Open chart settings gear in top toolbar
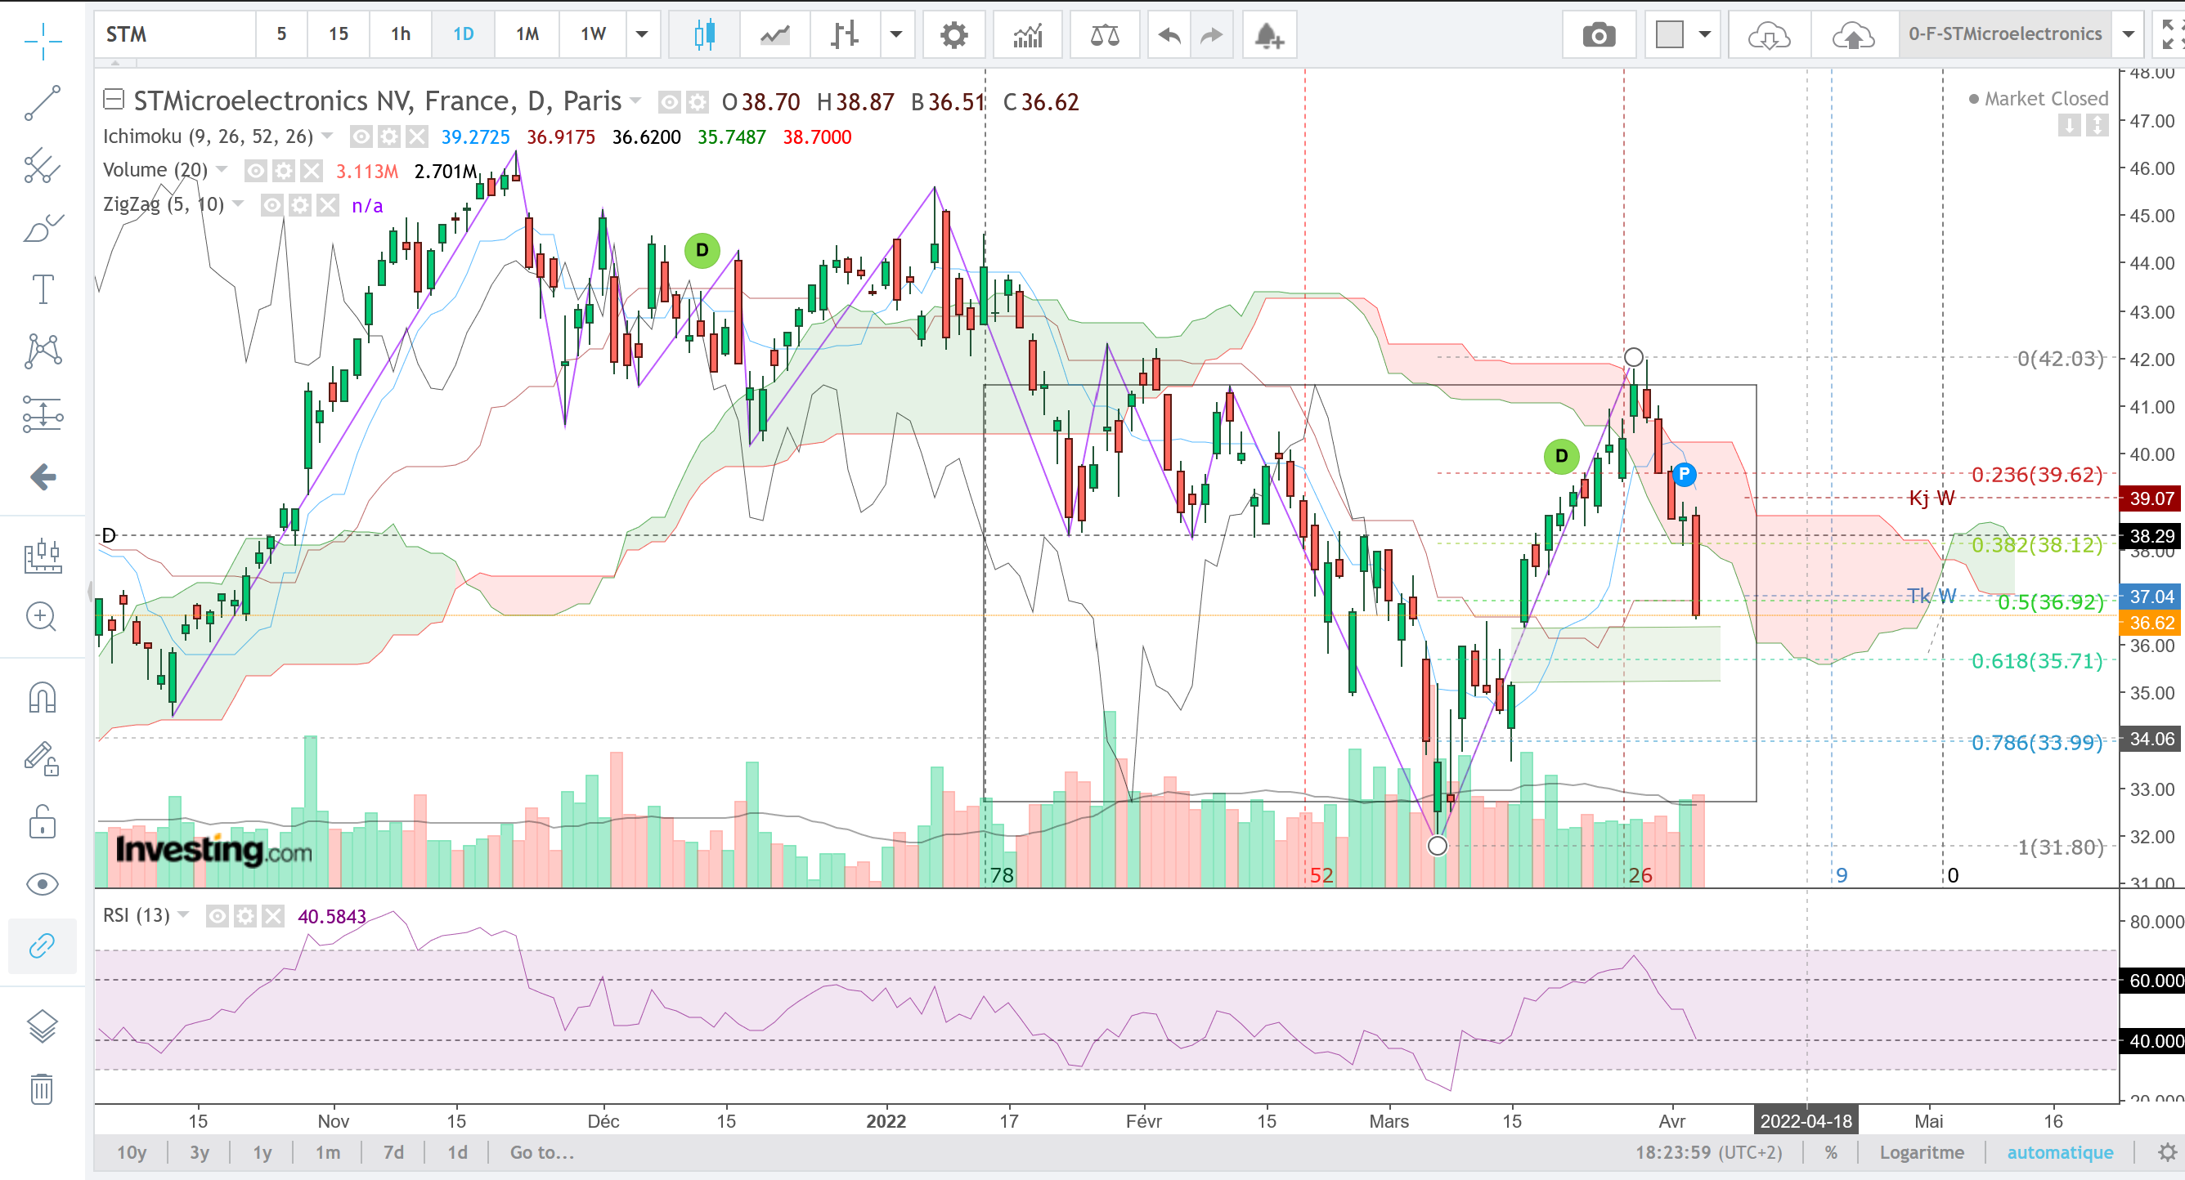2185x1180 pixels. (954, 35)
